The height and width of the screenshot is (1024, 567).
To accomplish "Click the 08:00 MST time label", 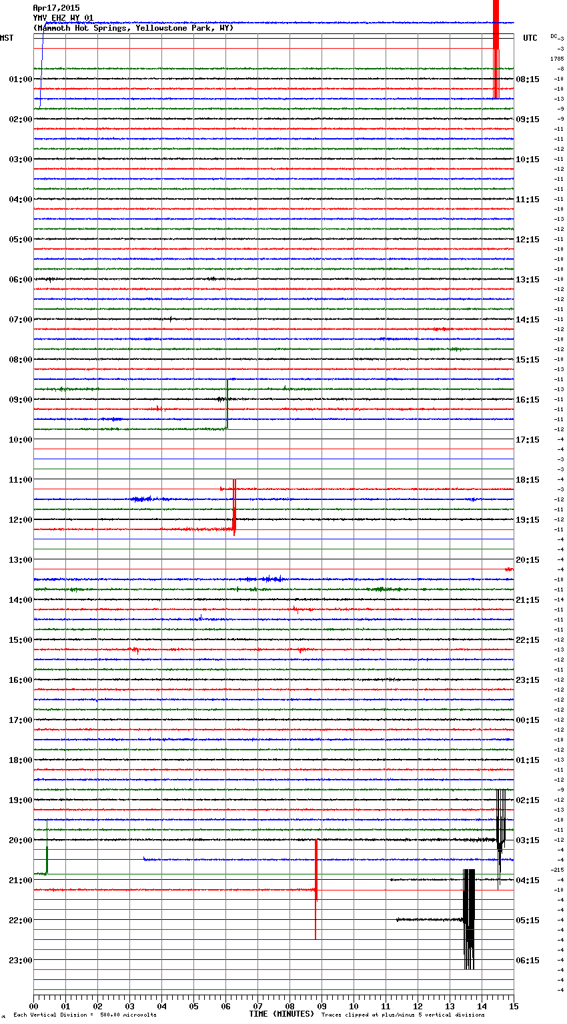I will click(x=21, y=359).
